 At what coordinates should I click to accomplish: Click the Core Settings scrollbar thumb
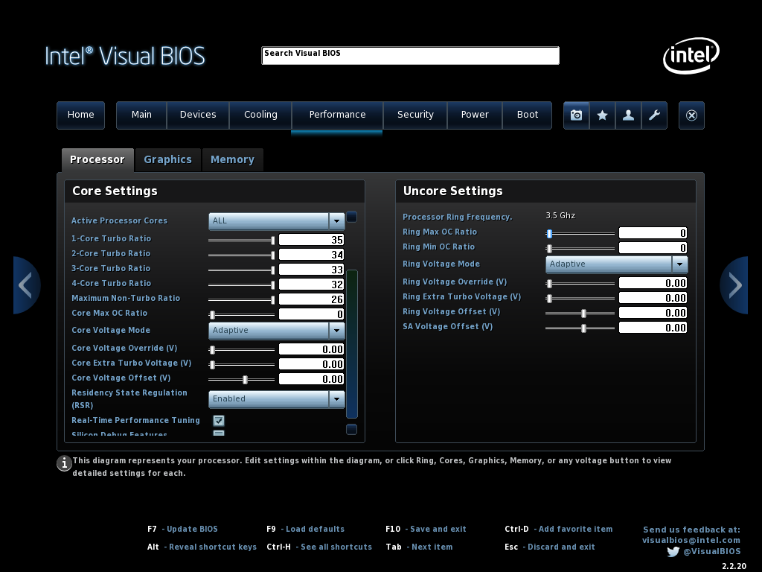(352, 344)
